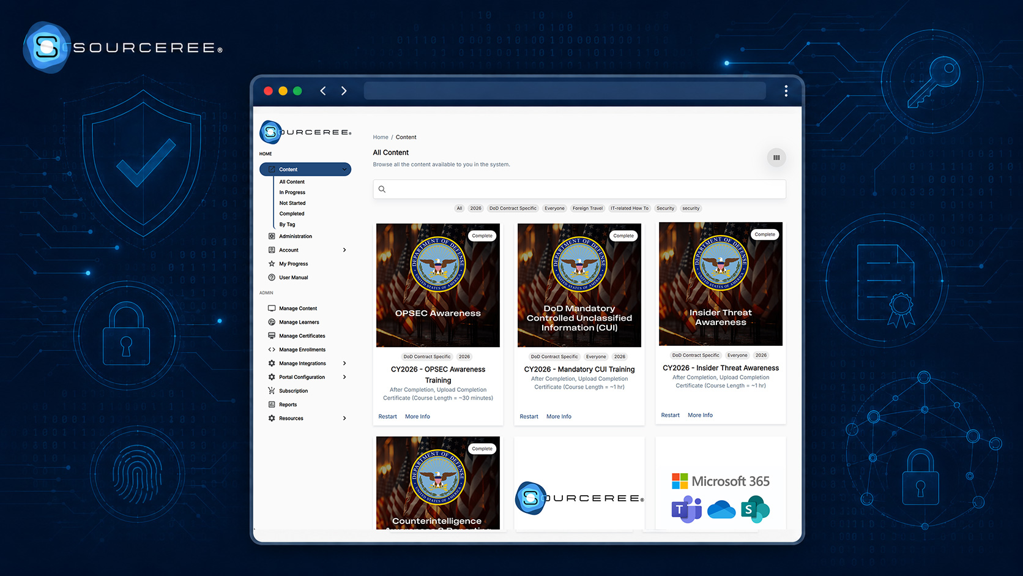
Task: Expand the Account submenu arrow
Action: tap(344, 250)
